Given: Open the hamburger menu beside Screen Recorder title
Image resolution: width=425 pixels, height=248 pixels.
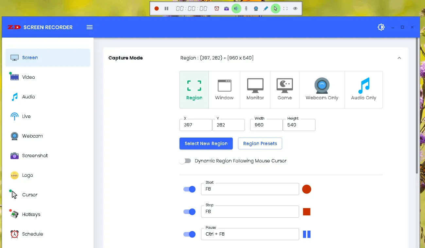Looking at the screenshot, I should tap(90, 27).
